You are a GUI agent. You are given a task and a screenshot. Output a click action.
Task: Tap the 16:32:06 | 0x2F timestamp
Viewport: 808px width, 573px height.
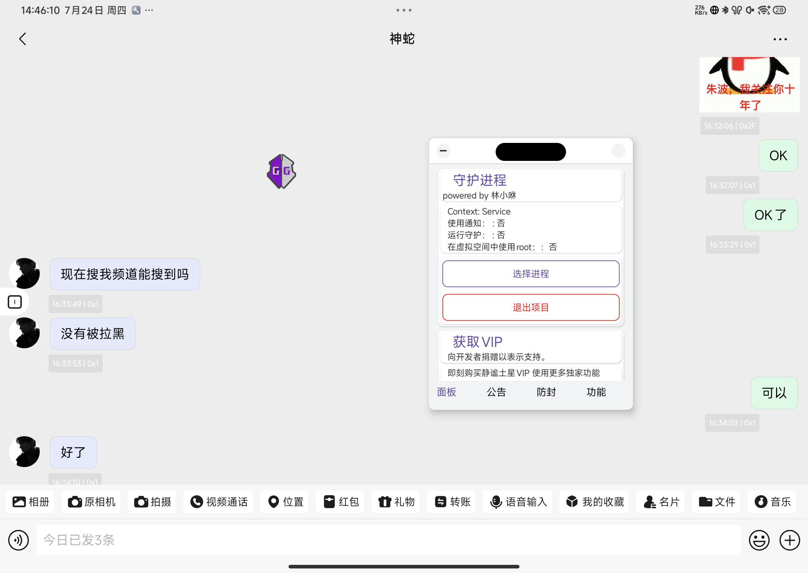click(x=730, y=126)
